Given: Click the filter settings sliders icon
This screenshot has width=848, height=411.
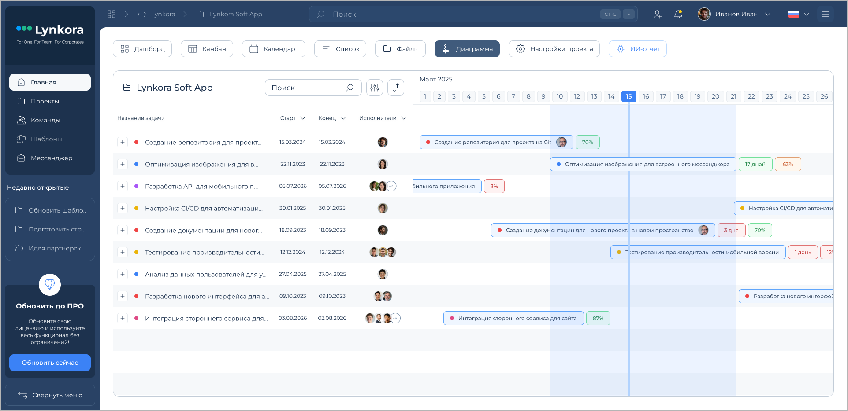Looking at the screenshot, I should click(375, 88).
